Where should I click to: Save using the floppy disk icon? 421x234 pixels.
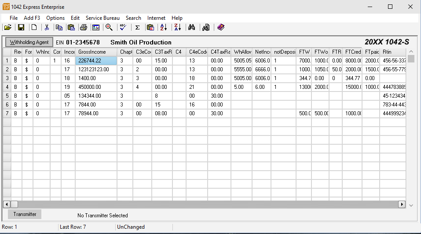[21, 27]
